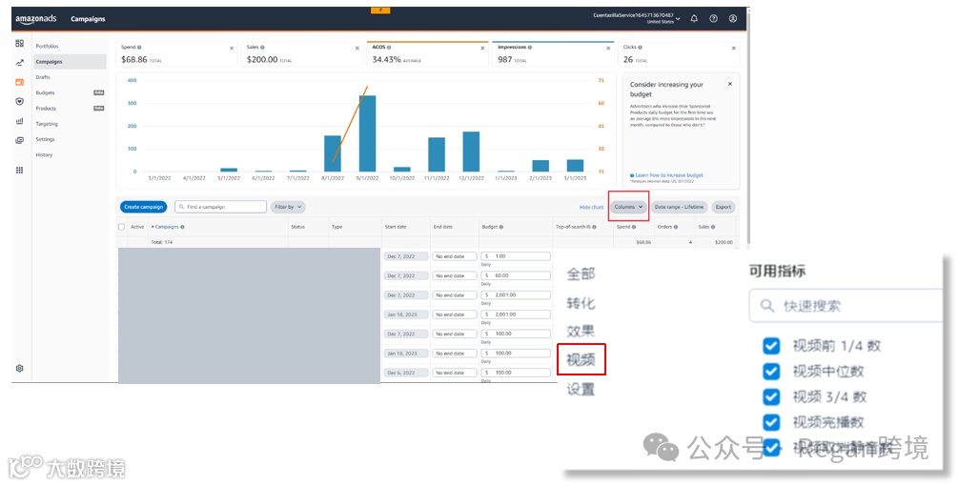
Task: Select the 全部 category in the columns panel
Action: (x=581, y=273)
